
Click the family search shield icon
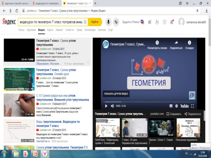coord(164,22)
